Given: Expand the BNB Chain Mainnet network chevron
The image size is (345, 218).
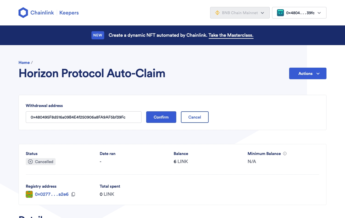Looking at the screenshot, I should (263, 13).
